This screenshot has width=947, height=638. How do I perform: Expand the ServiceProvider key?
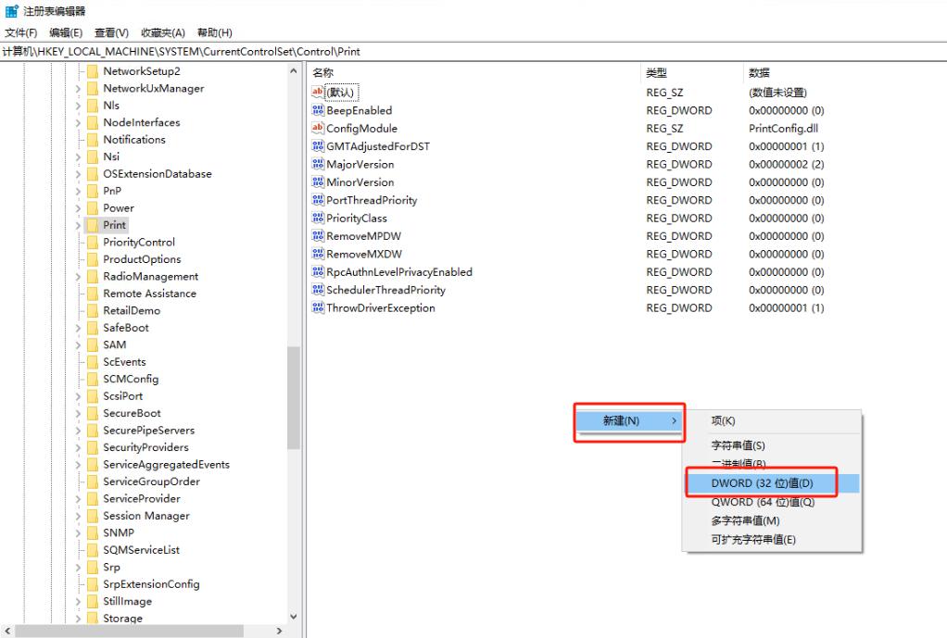(x=79, y=498)
